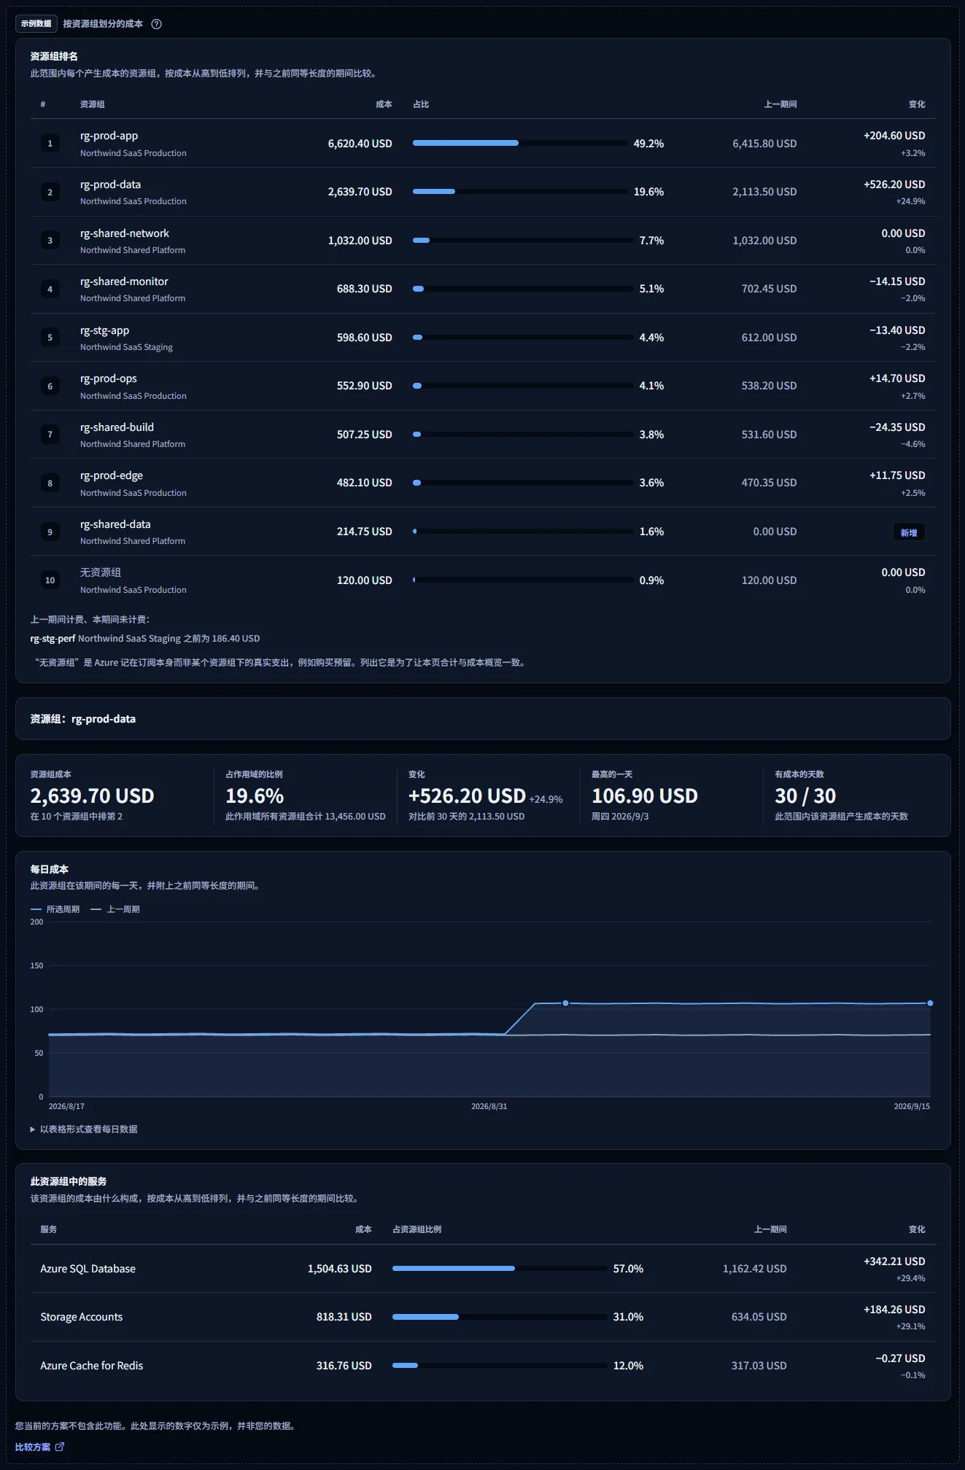Select rg-prod-data in the ranking table
This screenshot has height=1470, width=965.
[x=110, y=184]
